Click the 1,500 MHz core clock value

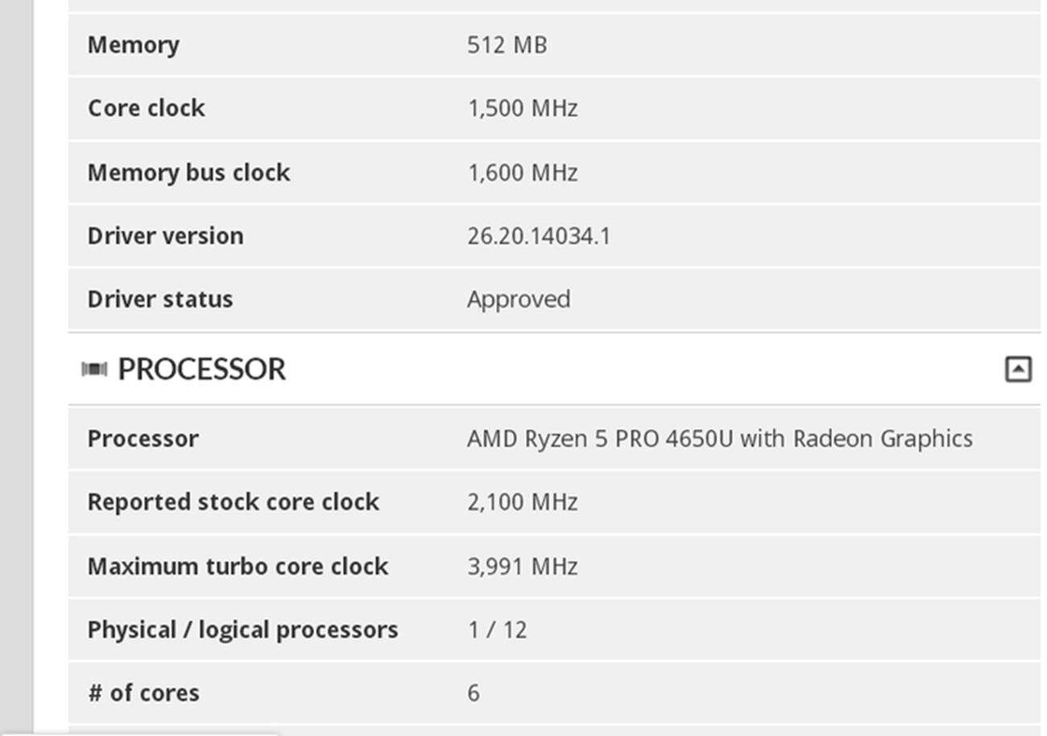point(522,108)
